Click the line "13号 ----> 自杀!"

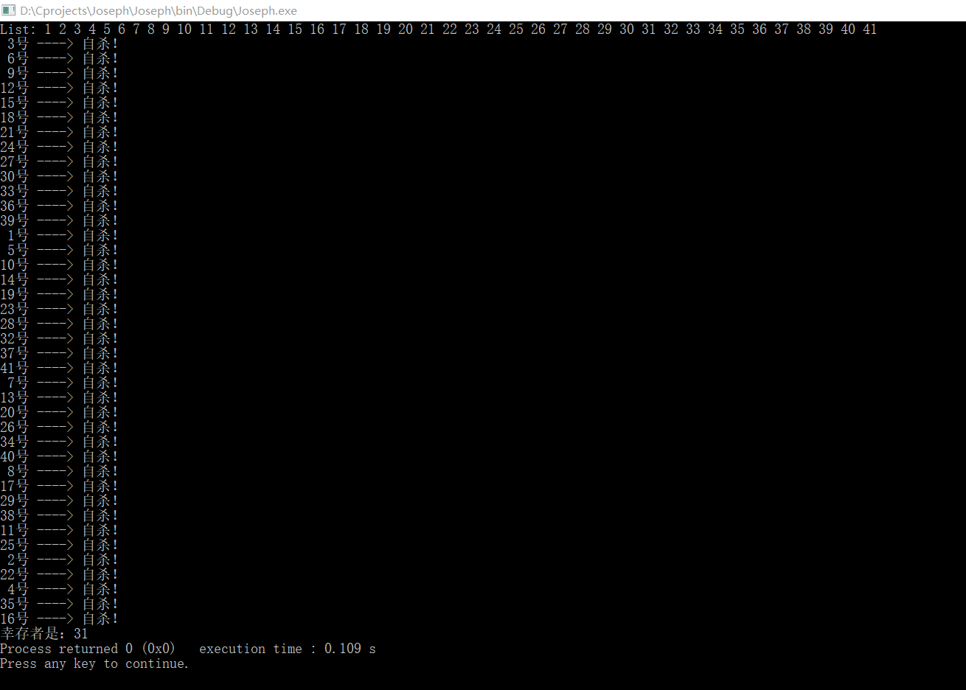59,397
